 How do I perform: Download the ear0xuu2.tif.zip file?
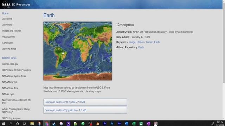pos(85,102)
